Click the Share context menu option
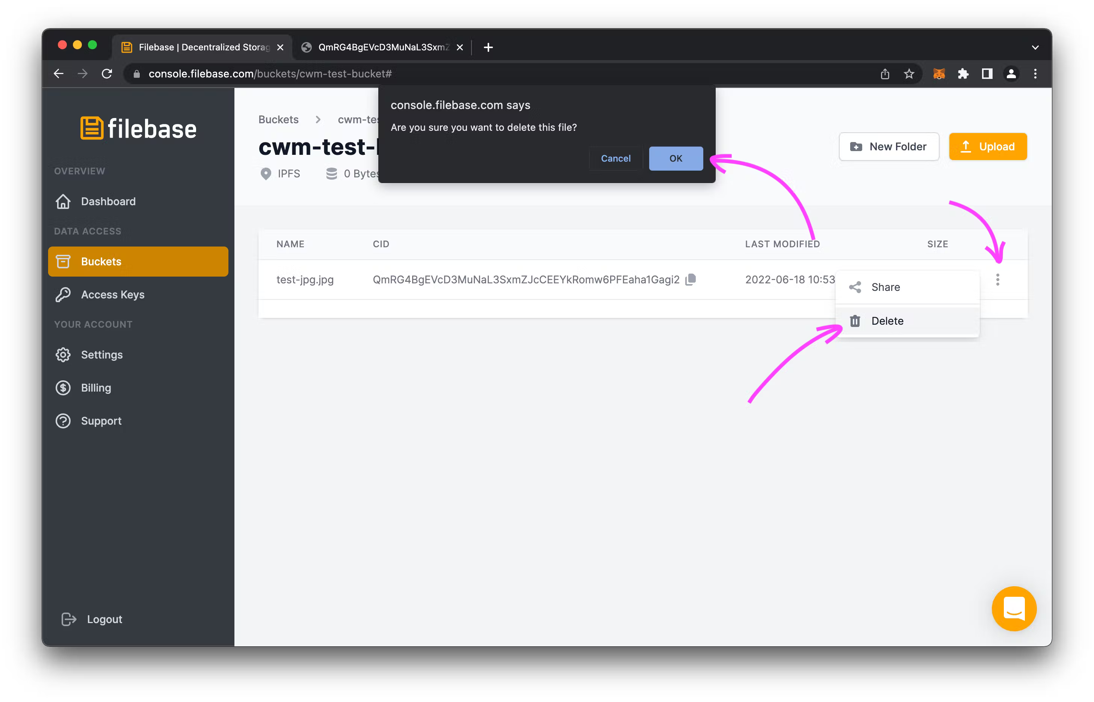The image size is (1094, 702). [885, 286]
